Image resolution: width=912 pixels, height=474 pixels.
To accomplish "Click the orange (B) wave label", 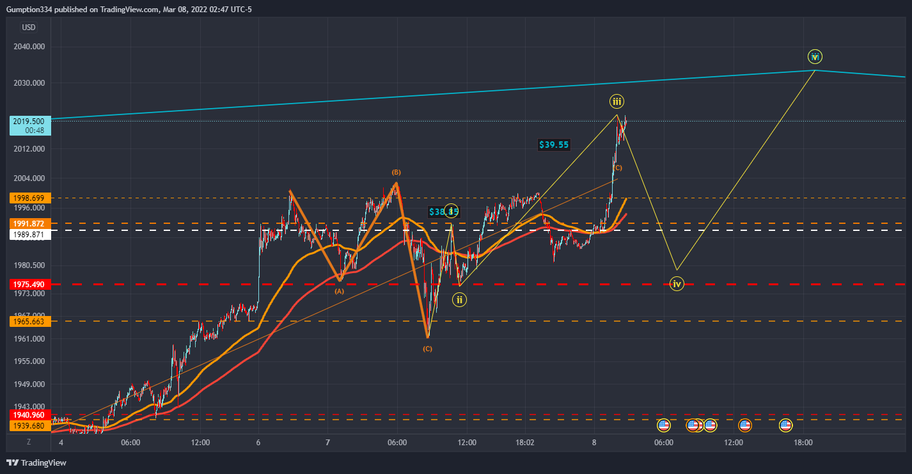I will click(396, 173).
